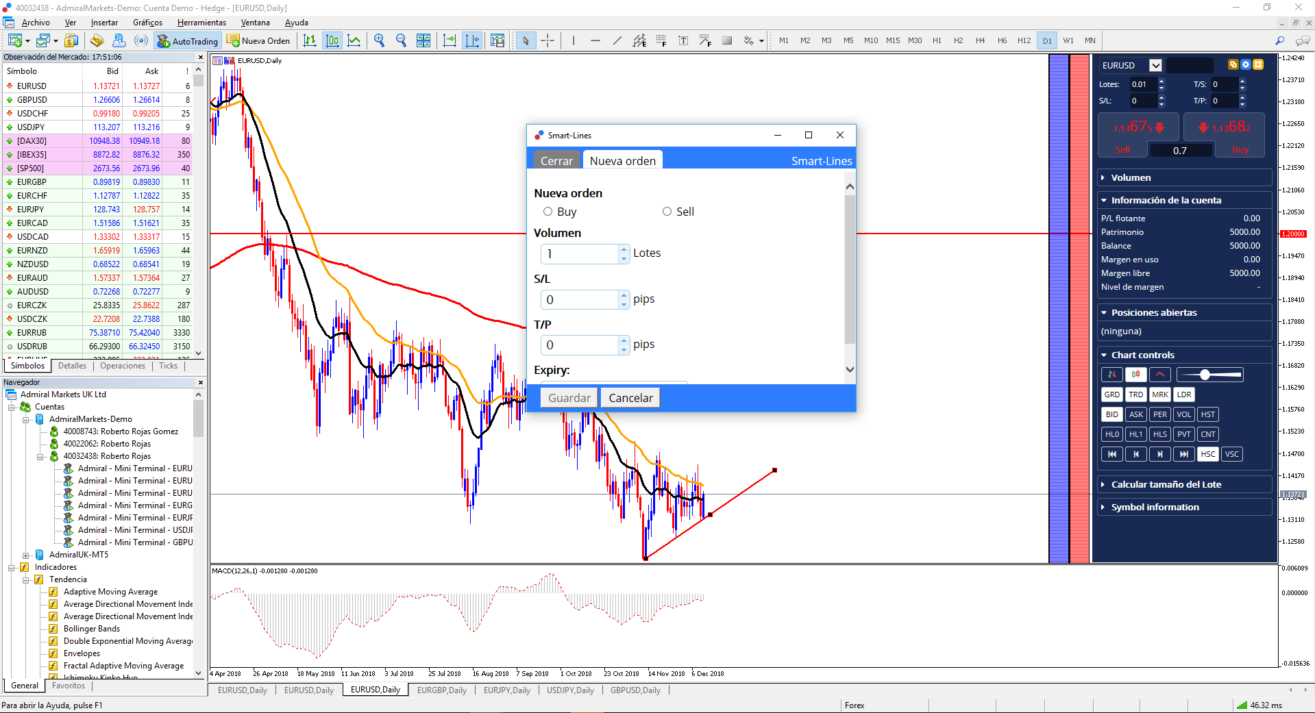Click the horizontal line drawing tool
The width and height of the screenshot is (1315, 713).
pyautogui.click(x=595, y=40)
